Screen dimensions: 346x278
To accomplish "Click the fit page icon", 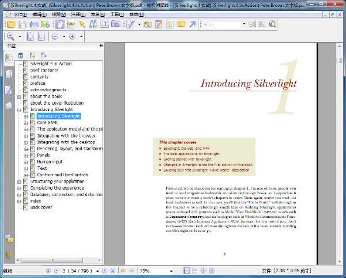I will [x=30, y=36].
